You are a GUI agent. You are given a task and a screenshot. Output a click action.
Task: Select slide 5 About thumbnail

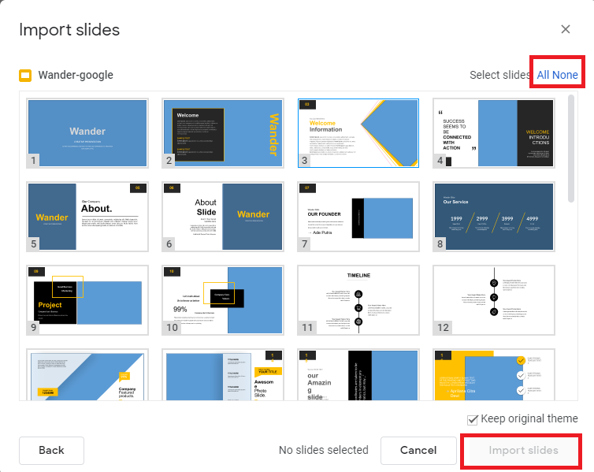pyautogui.click(x=87, y=217)
